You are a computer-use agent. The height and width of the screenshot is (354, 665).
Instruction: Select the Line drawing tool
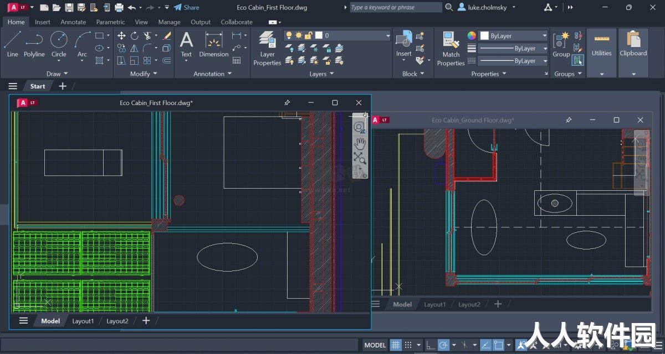[12, 44]
